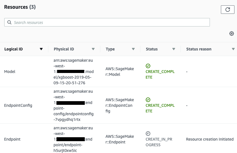The image size is (237, 153).
Task: Click the refresh resources button
Action: coord(227,10)
